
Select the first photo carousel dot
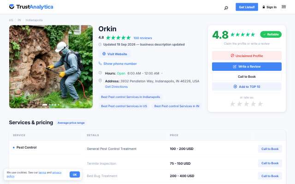tap(45, 105)
